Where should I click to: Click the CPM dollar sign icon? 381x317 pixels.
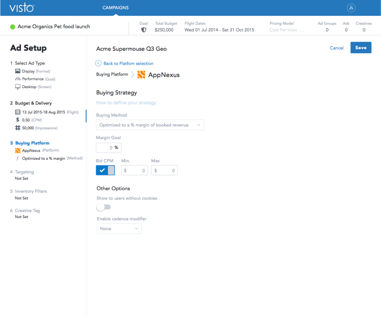17,120
